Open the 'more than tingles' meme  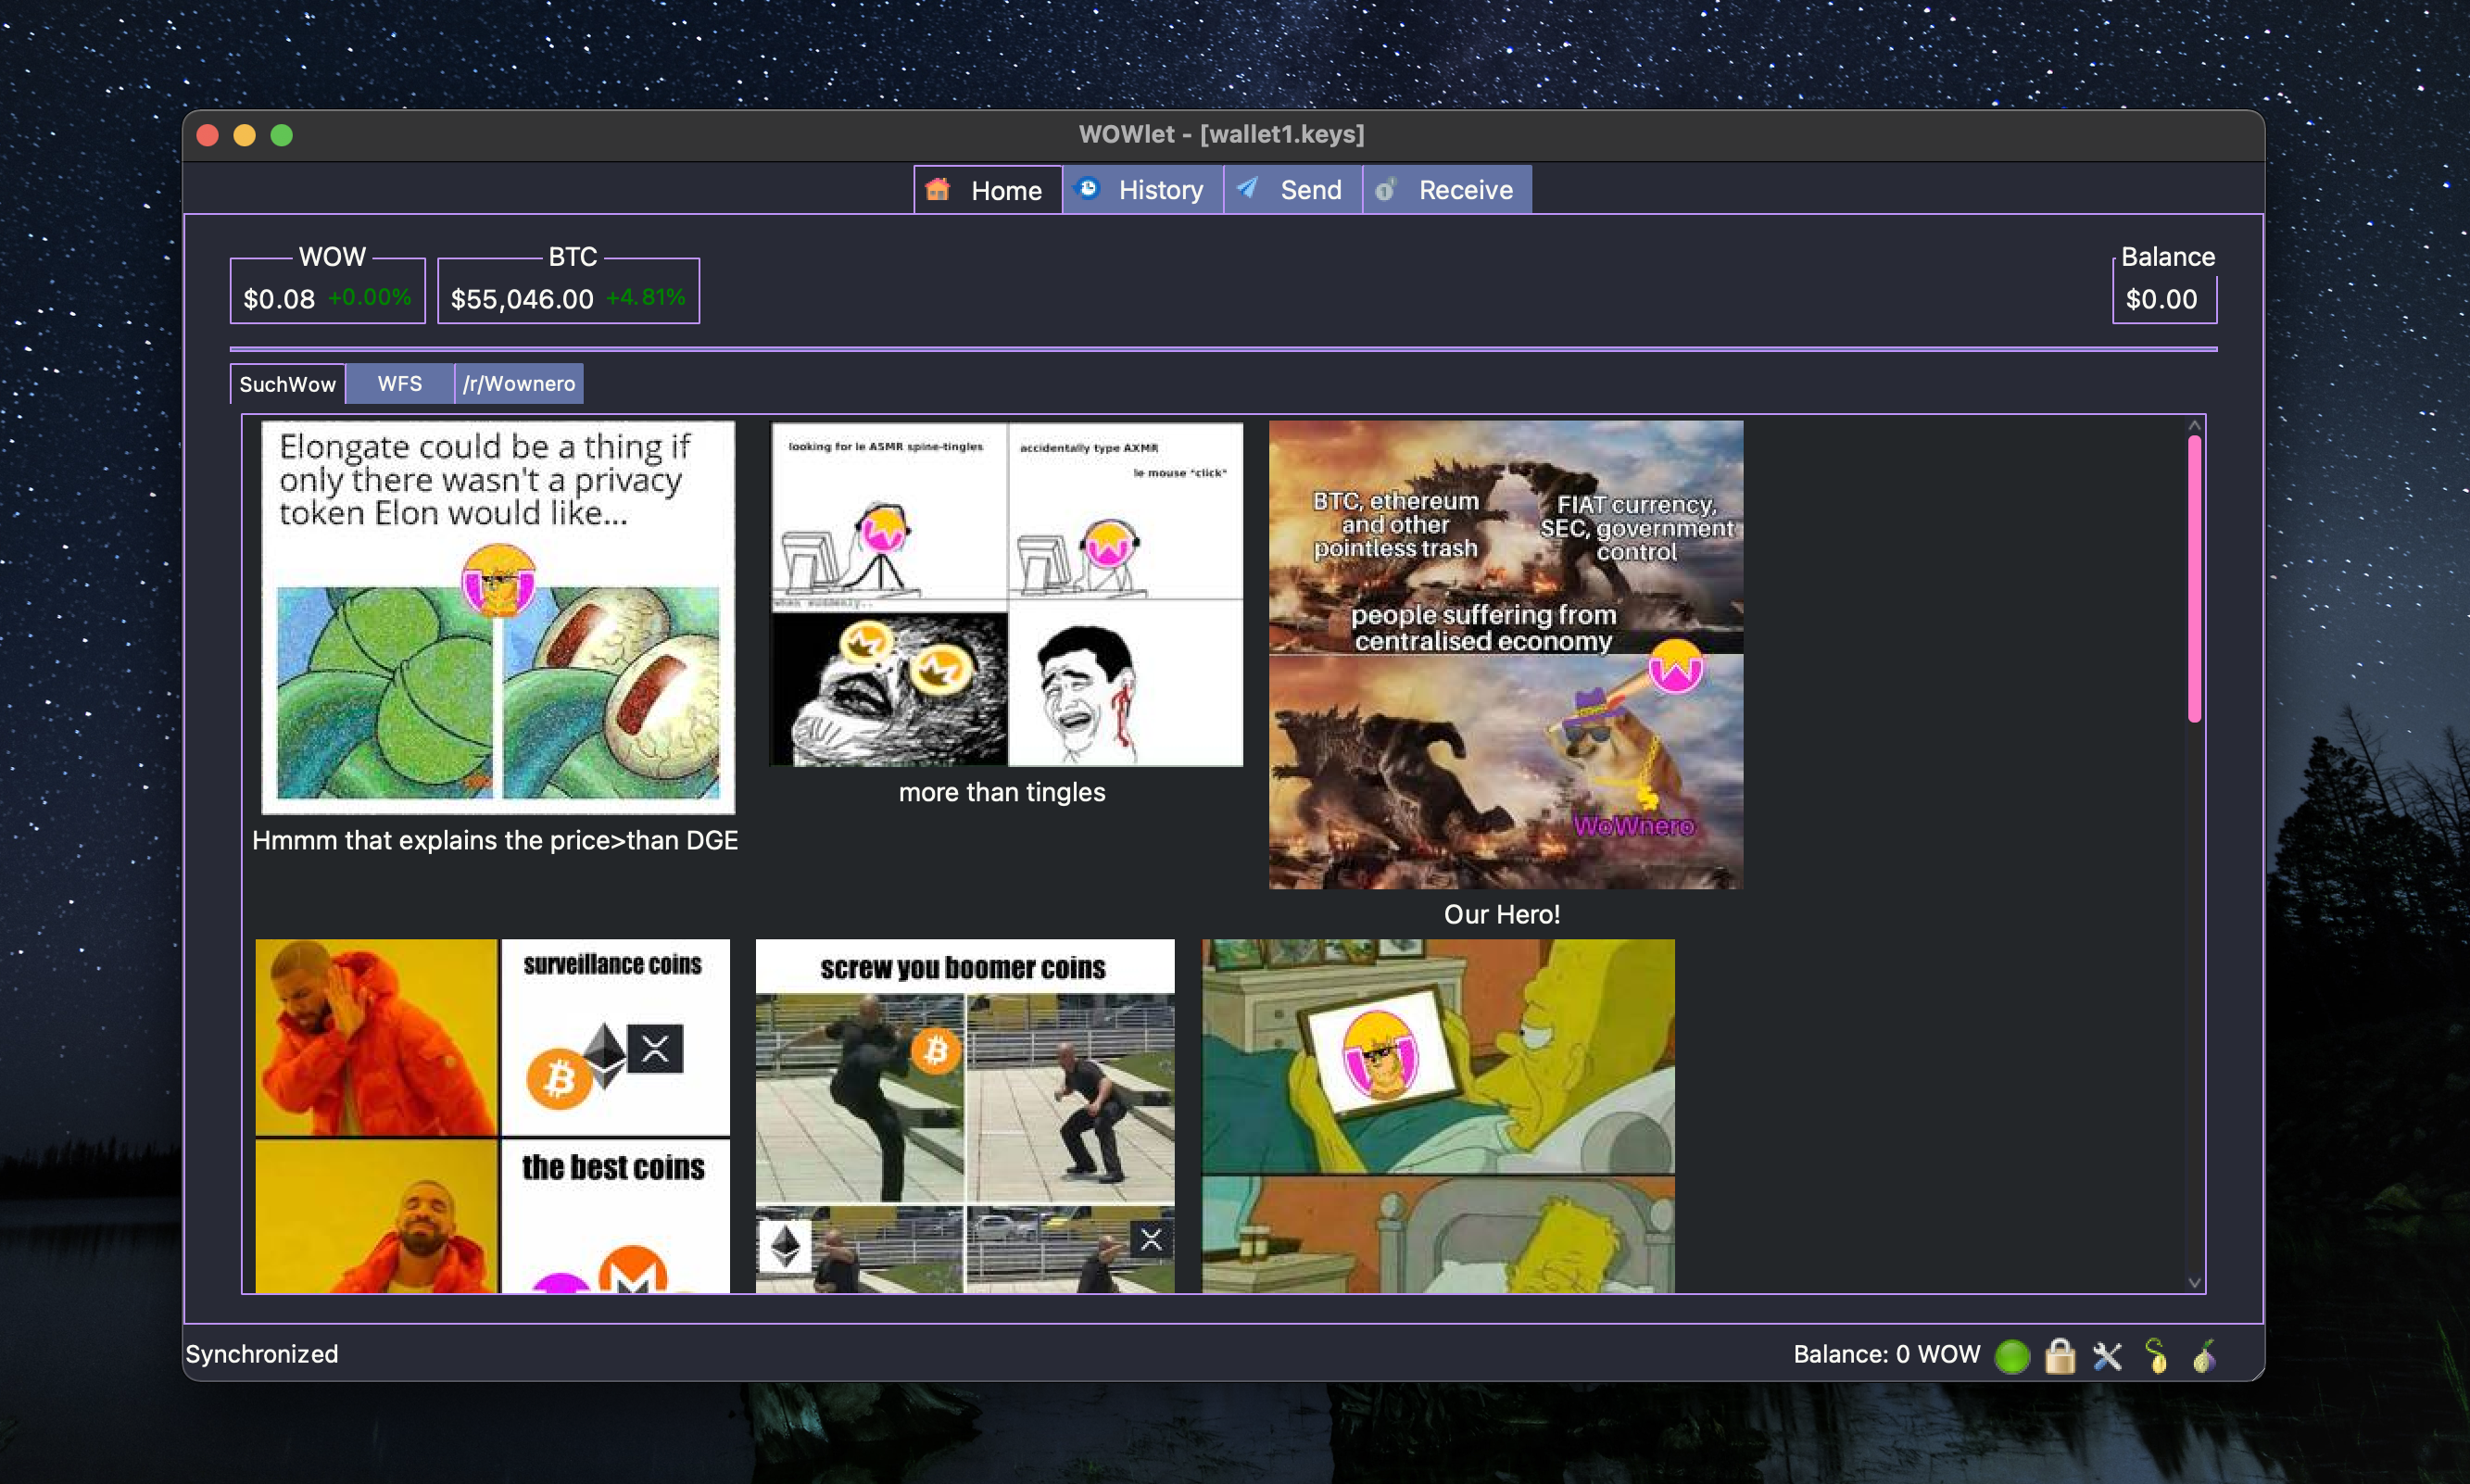coord(1006,595)
